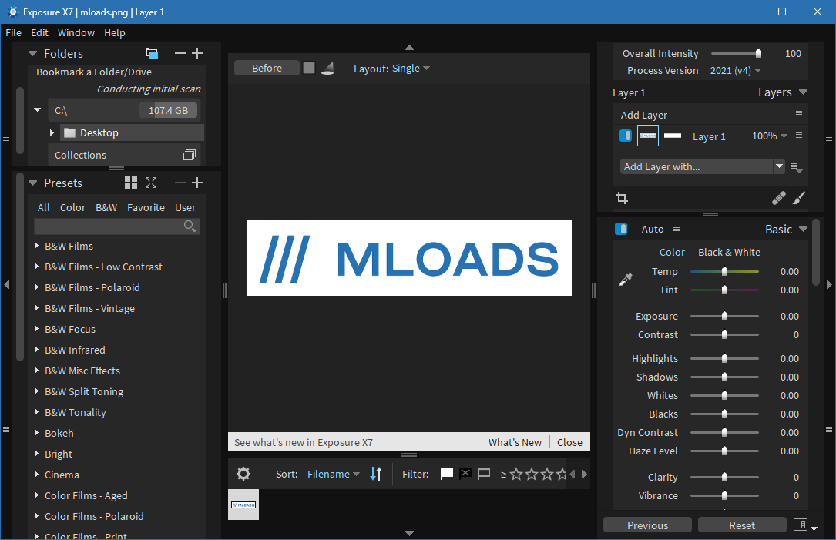Close the what's new notification bar
This screenshot has height=540, width=836.
click(569, 442)
